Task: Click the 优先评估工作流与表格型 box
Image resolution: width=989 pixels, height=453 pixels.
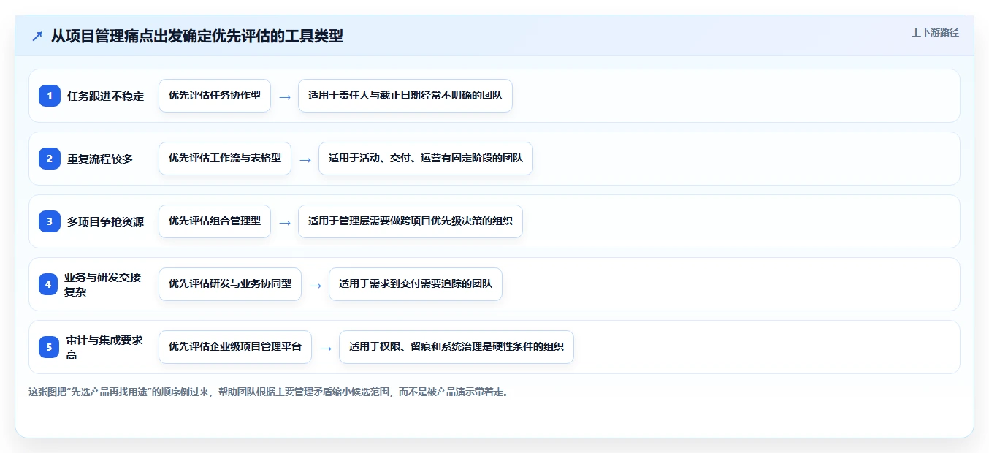Action: click(x=225, y=159)
